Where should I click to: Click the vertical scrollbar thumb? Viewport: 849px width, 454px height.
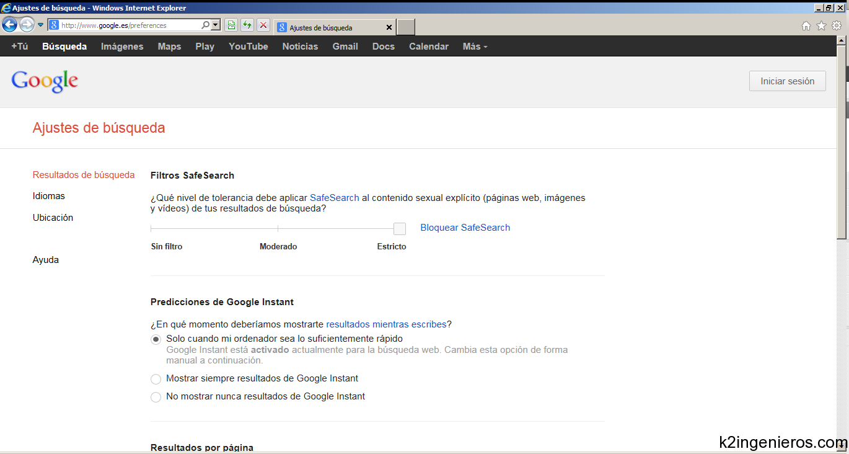pos(842,141)
